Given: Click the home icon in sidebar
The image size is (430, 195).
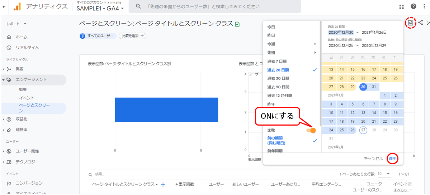Looking at the screenshot, I should point(9,37).
